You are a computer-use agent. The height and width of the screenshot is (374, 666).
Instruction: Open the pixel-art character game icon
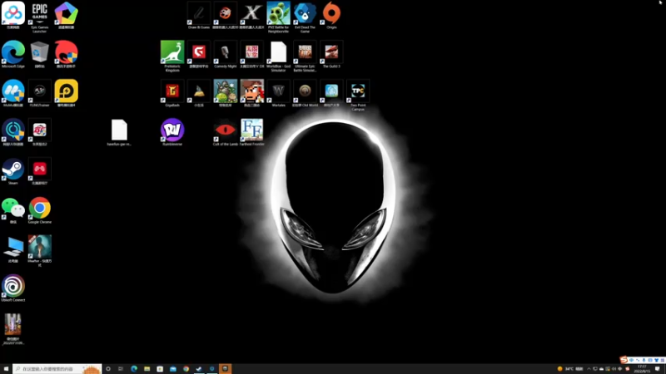252,93
